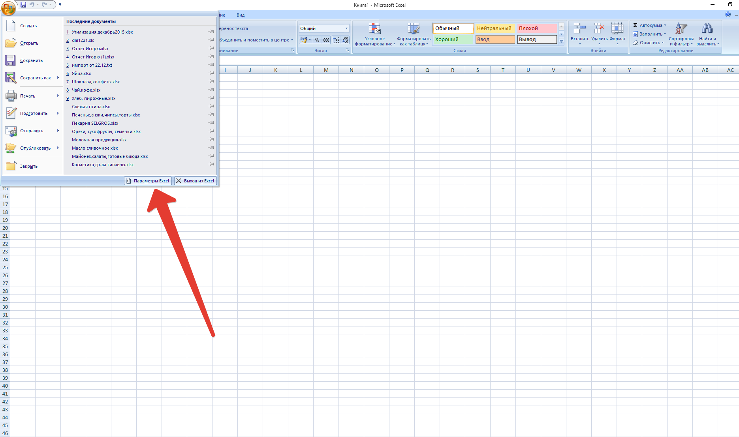This screenshot has width=739, height=437.
Task: Pin Утилизация декабрь2015.xlsx to recent list
Action: pyautogui.click(x=211, y=32)
